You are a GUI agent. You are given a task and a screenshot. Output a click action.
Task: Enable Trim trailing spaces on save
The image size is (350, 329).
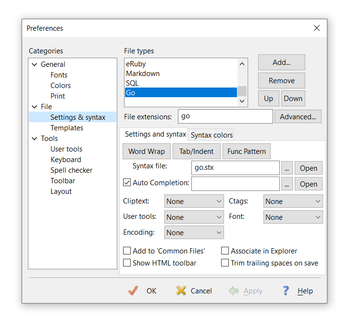225,263
